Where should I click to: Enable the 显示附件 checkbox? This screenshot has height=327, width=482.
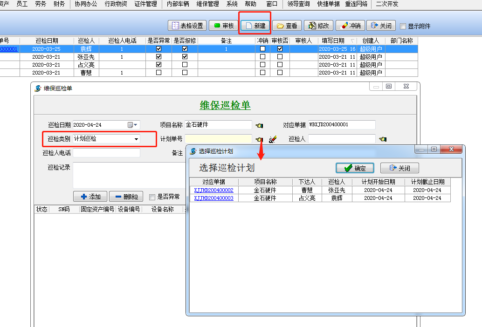403,27
